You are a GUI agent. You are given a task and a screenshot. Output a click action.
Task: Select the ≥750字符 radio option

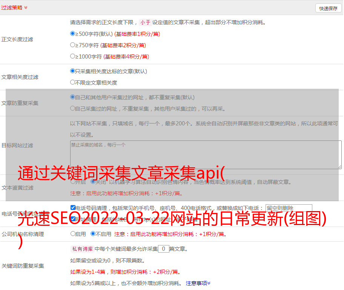(72, 45)
